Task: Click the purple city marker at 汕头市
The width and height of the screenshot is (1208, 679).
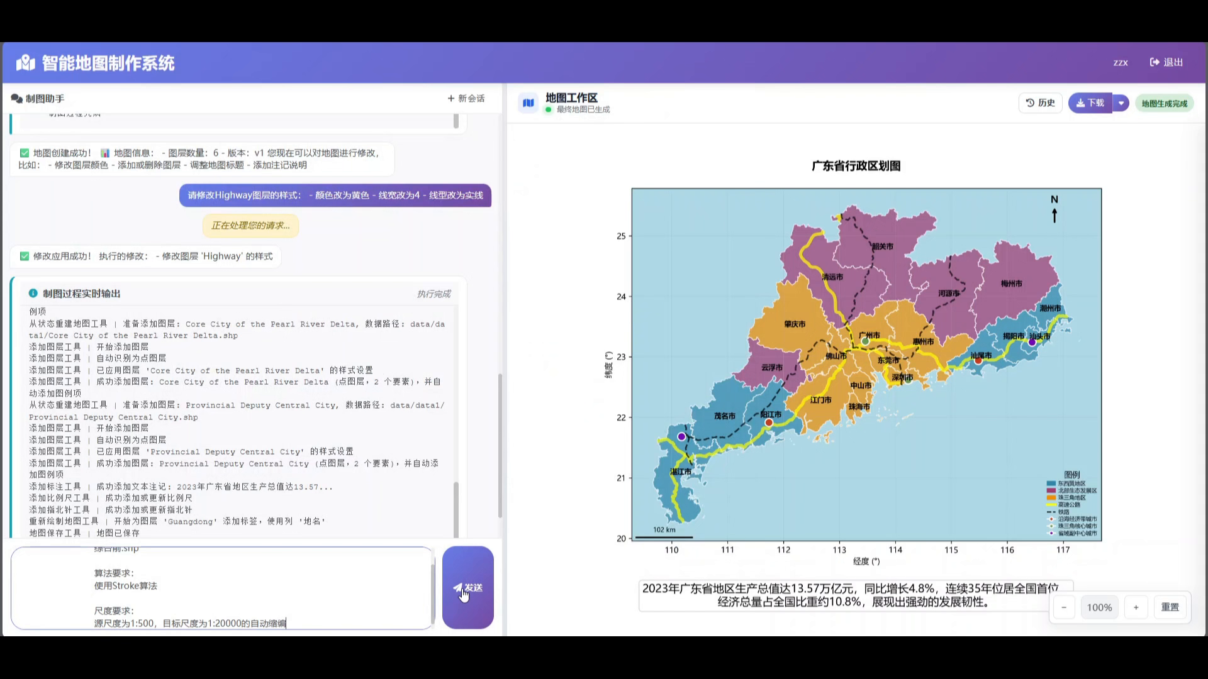Action: (1032, 342)
